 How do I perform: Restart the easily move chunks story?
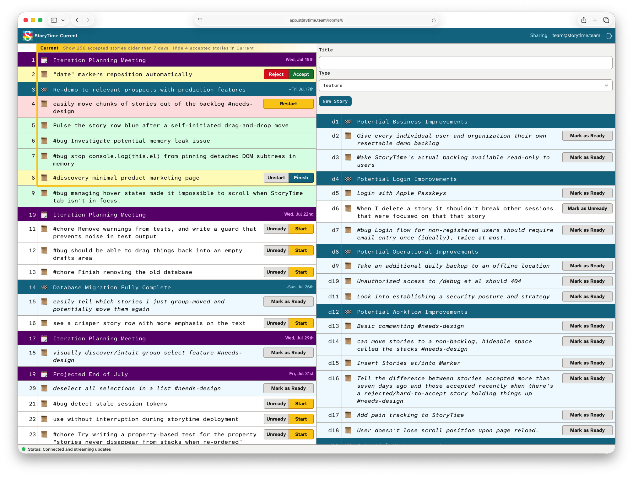pos(288,104)
